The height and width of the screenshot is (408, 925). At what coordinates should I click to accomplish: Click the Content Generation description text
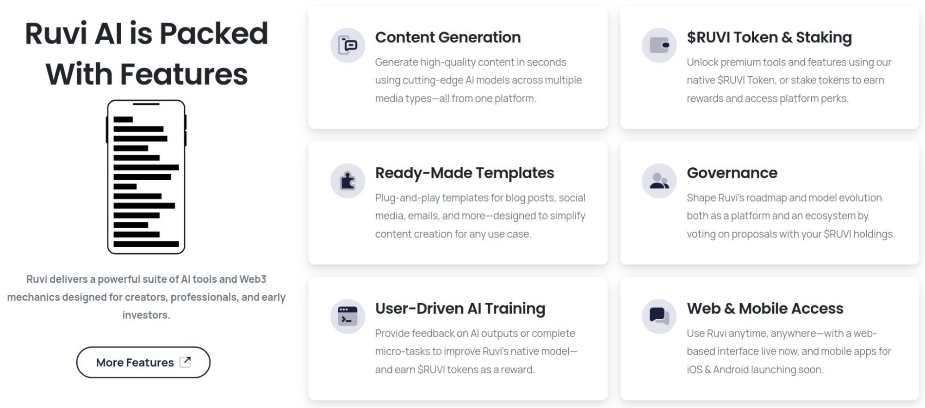(x=478, y=80)
